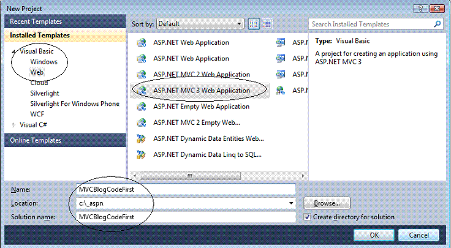Click the ASP.NET MVC 3 Web Application icon

(141, 91)
